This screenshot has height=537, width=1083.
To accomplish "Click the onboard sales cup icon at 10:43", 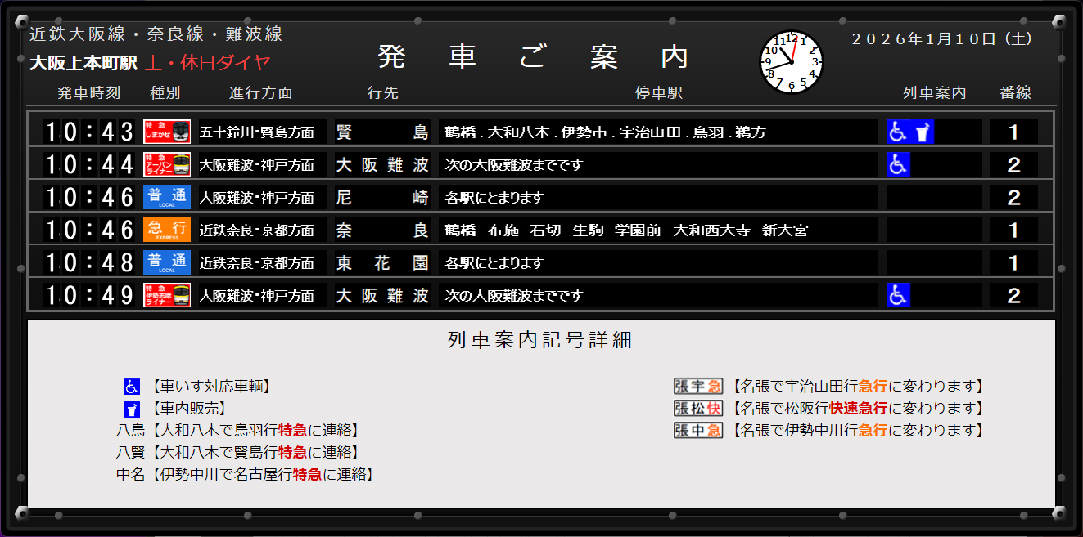I will point(923,132).
